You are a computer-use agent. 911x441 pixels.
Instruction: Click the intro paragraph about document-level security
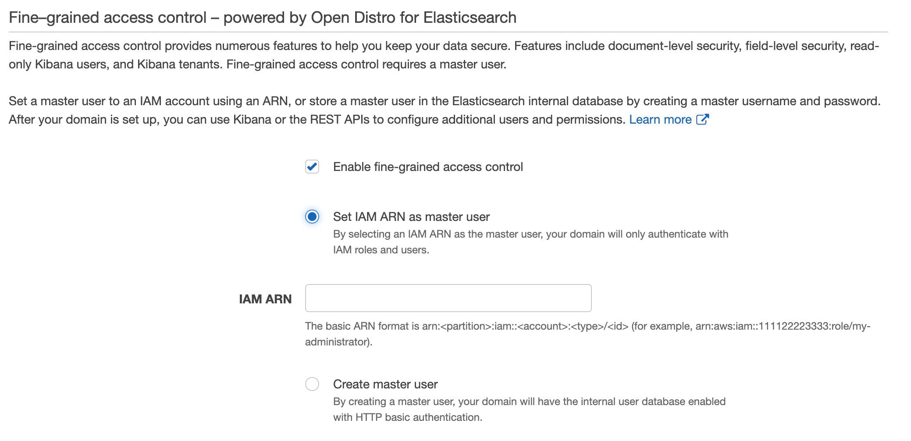pyautogui.click(x=444, y=46)
